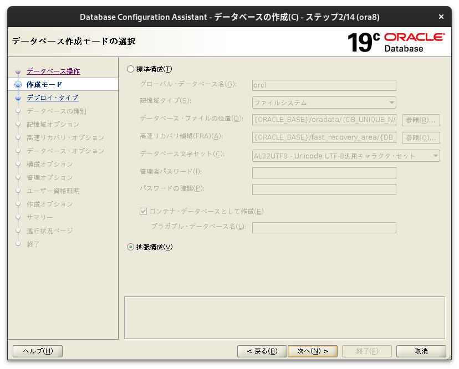Click the プラガブル・データベース名 text field
Screen dimensions: 459x369
point(324,227)
